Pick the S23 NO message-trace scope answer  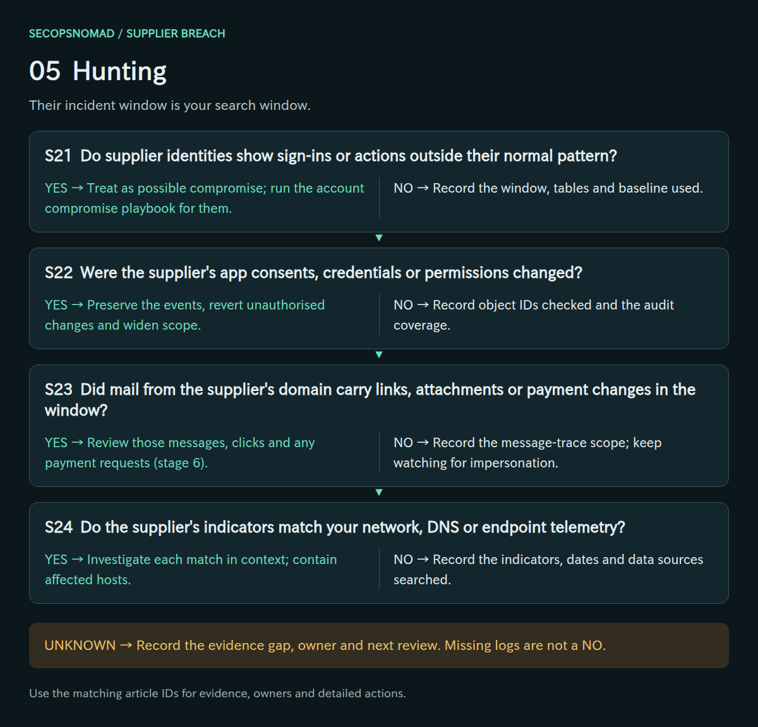pyautogui.click(x=527, y=453)
